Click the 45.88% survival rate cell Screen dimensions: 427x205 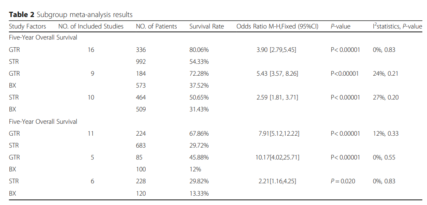click(x=199, y=157)
